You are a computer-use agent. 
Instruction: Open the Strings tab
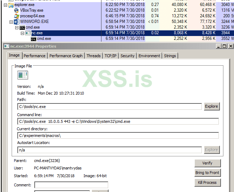(x=170, y=56)
